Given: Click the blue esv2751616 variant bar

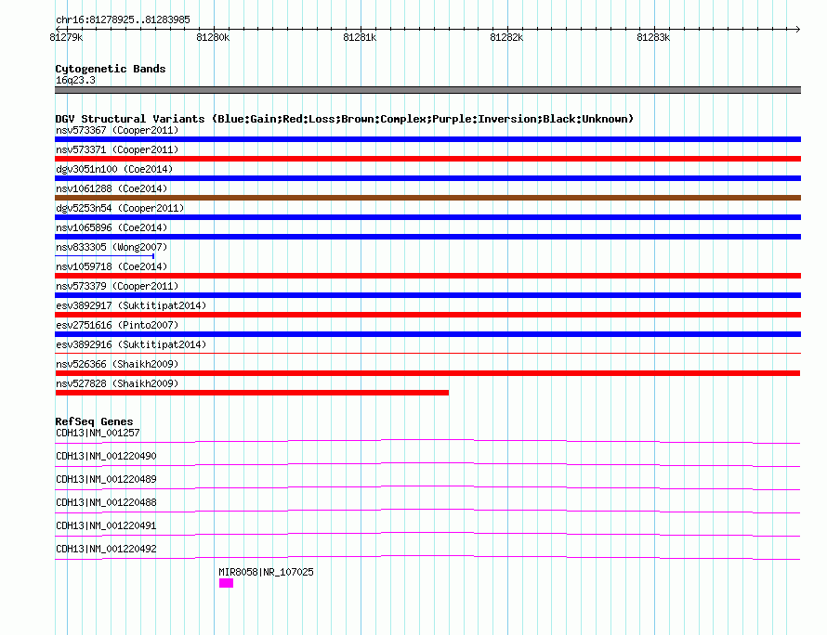Looking at the screenshot, I should coord(427,334).
